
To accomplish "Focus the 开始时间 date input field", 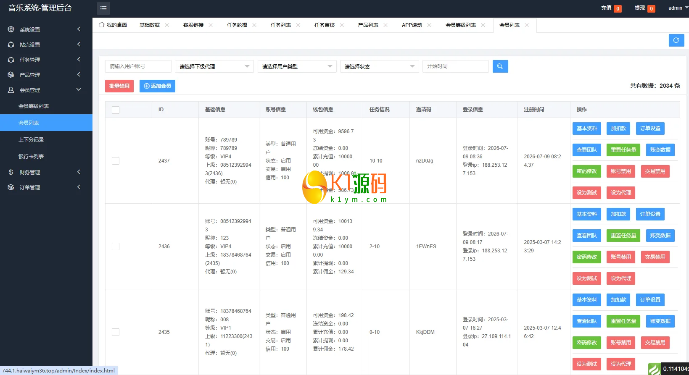I will [456, 66].
